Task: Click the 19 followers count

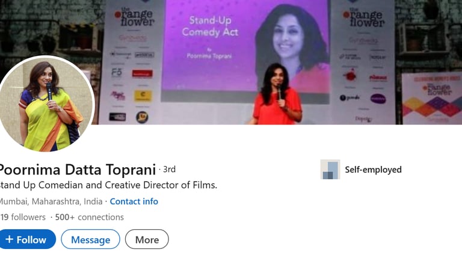Action: click(x=23, y=217)
